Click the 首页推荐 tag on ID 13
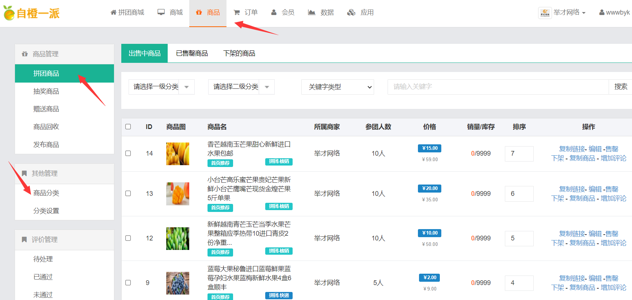632x300 pixels. 220,208
